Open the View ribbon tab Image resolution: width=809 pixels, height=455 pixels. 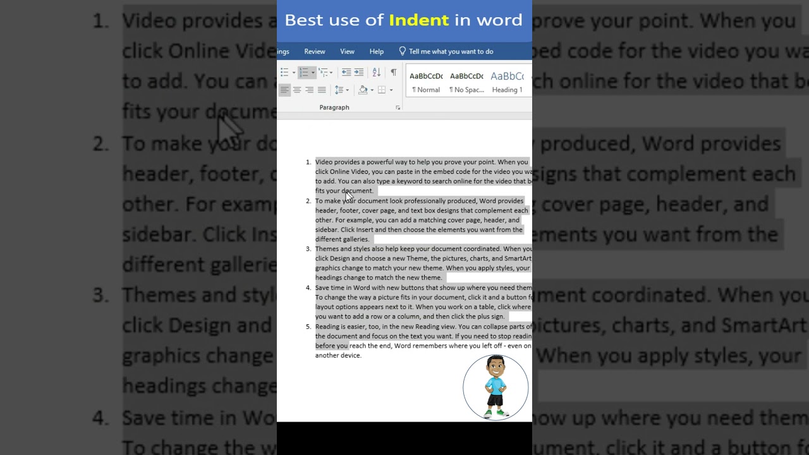tap(347, 52)
